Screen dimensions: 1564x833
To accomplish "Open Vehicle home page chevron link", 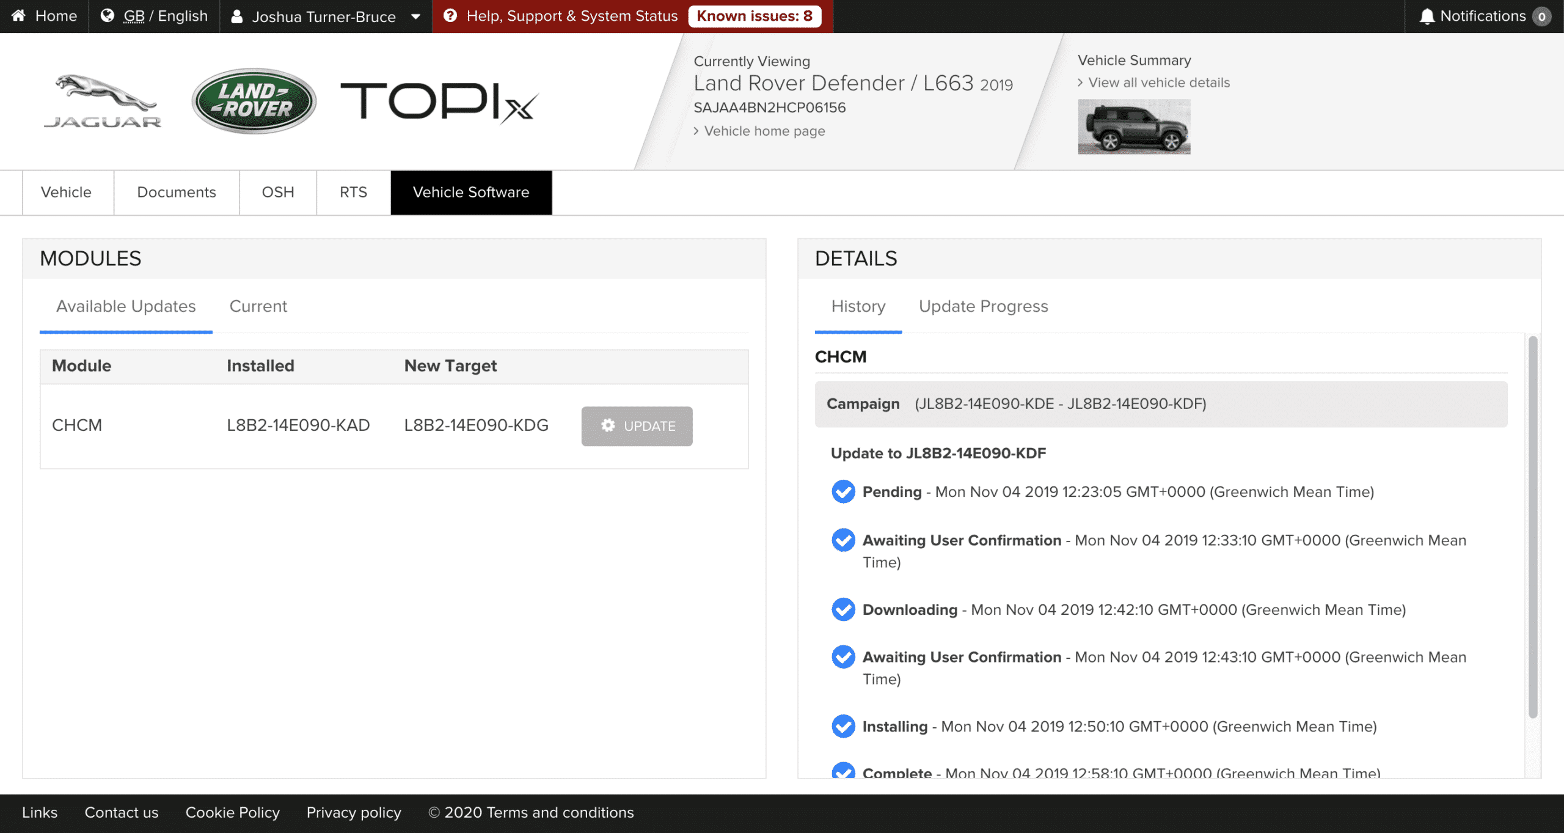I will [x=696, y=131].
